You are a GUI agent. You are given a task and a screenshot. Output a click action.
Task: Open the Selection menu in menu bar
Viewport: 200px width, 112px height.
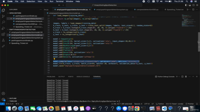point(31,1)
